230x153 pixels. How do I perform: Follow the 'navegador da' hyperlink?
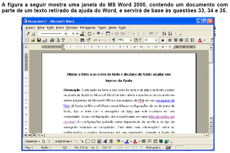(165, 100)
